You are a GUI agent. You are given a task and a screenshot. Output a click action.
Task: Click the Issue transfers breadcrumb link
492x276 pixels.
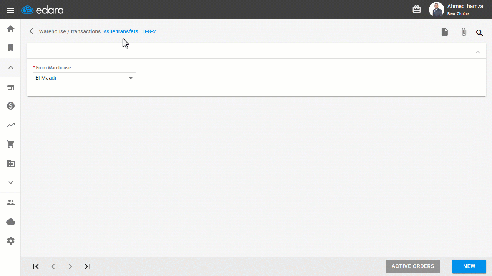coord(120,31)
